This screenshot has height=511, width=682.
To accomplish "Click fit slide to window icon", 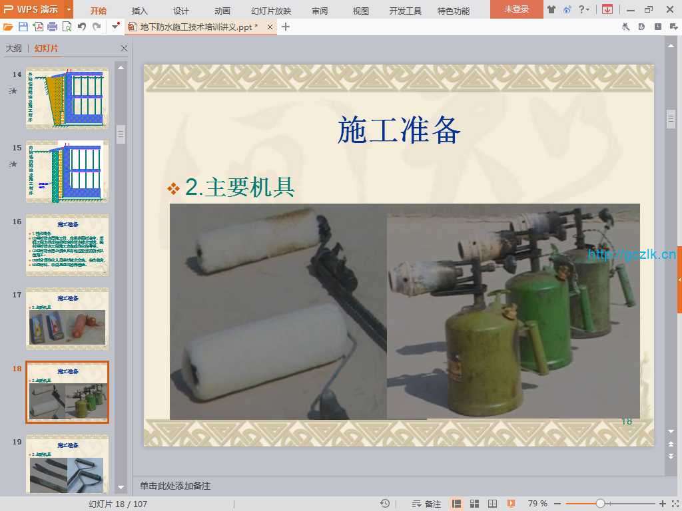I will tap(674, 504).
